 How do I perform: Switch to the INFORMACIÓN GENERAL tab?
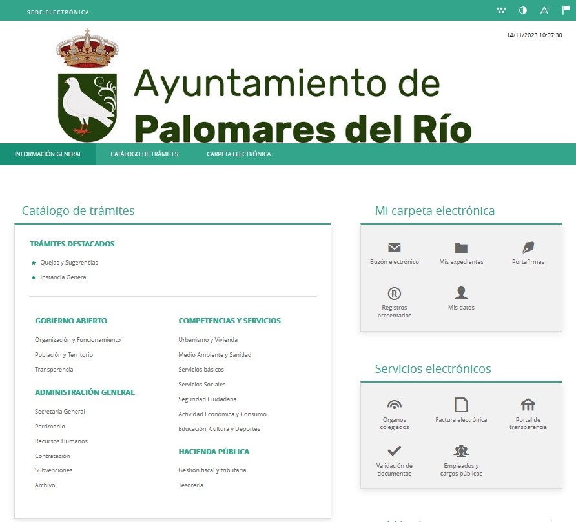tap(48, 154)
